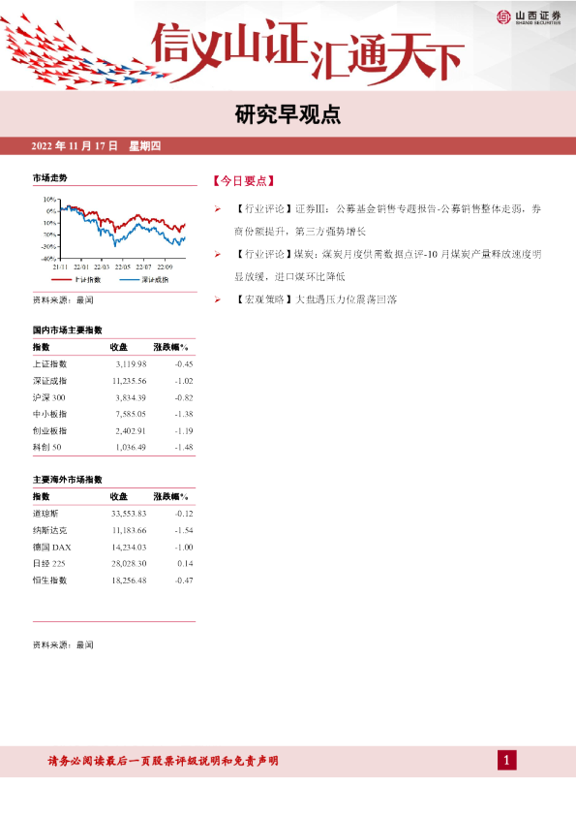
Task: Click the blue 深证成指 legend line
Action: point(129,280)
